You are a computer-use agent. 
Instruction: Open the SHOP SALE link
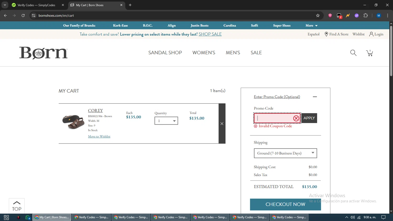pos(210,34)
